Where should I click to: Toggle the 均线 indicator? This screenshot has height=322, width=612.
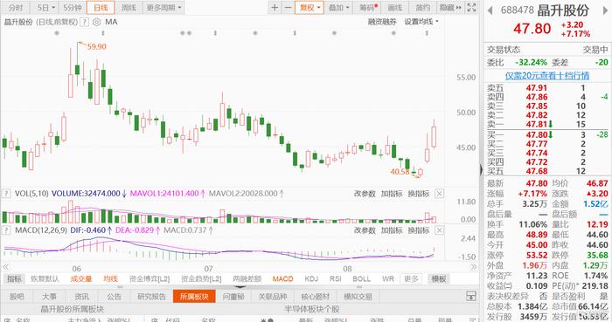(110, 278)
